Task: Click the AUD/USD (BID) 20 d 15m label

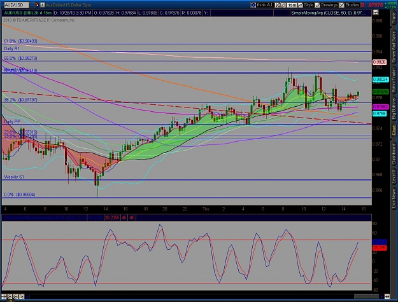Action: point(27,13)
